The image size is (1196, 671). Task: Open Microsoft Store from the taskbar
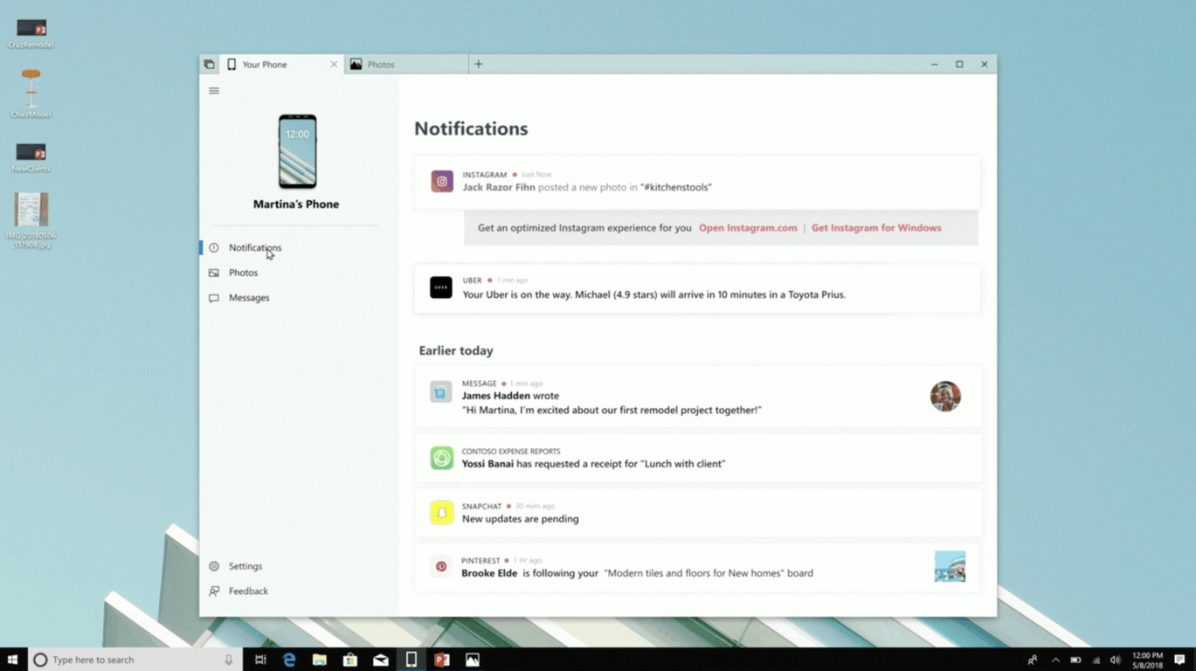pyautogui.click(x=350, y=660)
